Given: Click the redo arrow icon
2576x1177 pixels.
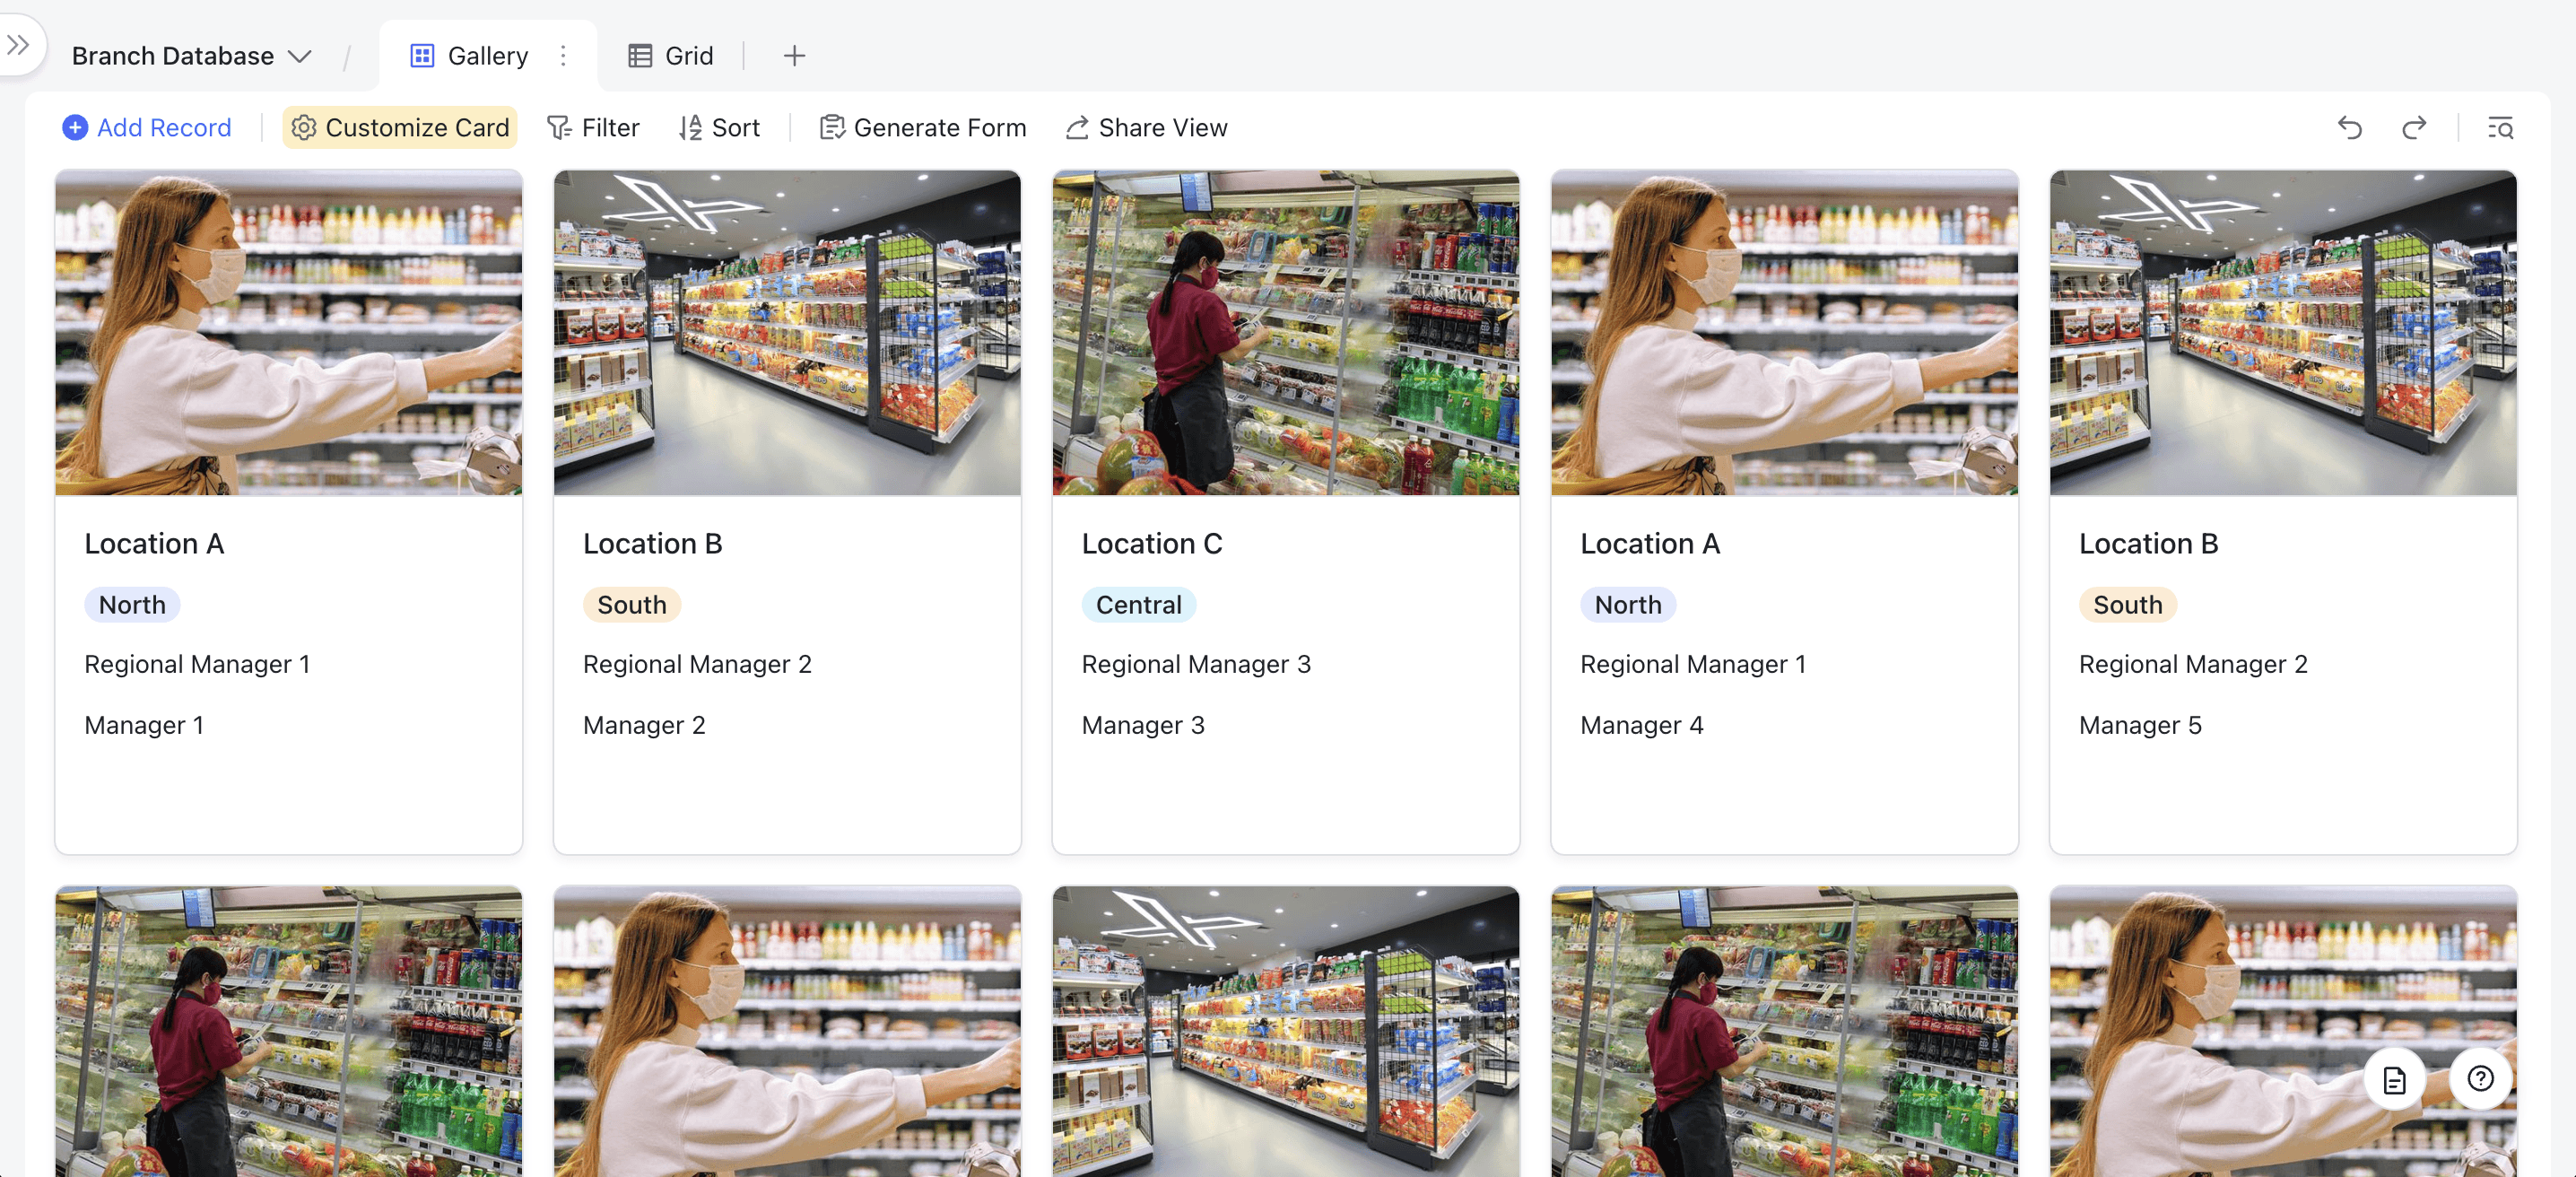Looking at the screenshot, I should coord(2413,128).
